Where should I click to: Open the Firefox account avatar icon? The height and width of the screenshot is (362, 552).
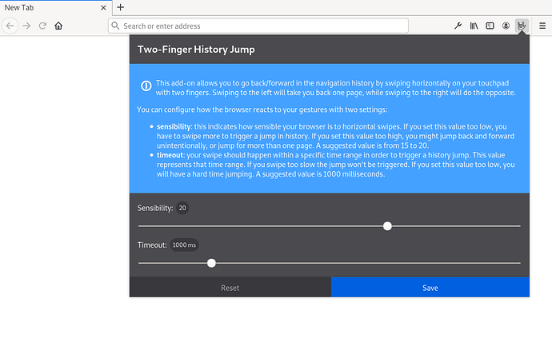point(506,26)
